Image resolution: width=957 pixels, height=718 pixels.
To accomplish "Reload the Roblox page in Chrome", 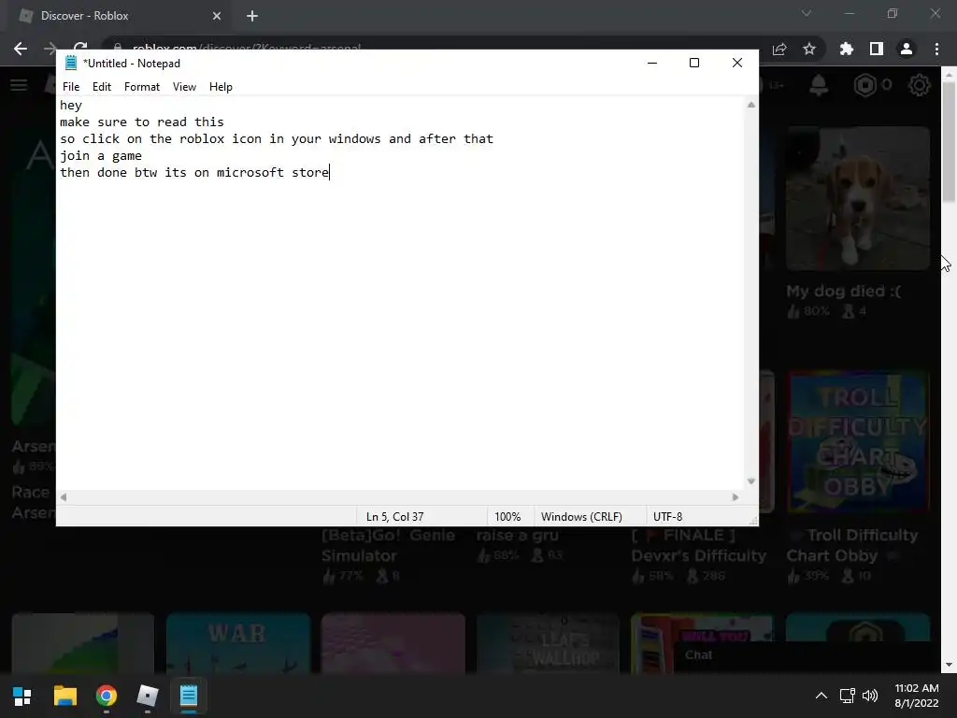I will tap(80, 47).
